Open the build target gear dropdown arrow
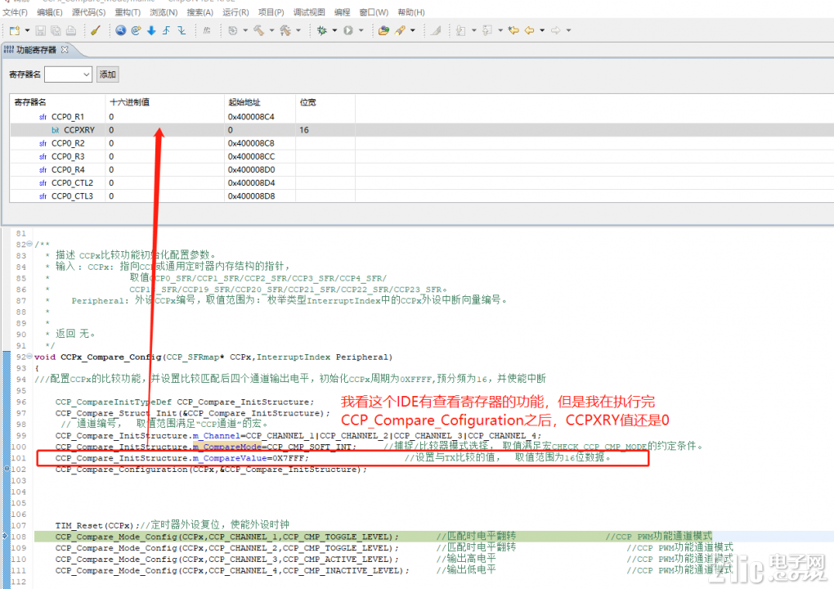The image size is (834, 589). coord(245,31)
